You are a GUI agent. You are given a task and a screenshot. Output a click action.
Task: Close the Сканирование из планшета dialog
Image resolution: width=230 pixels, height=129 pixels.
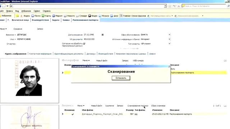169,66
